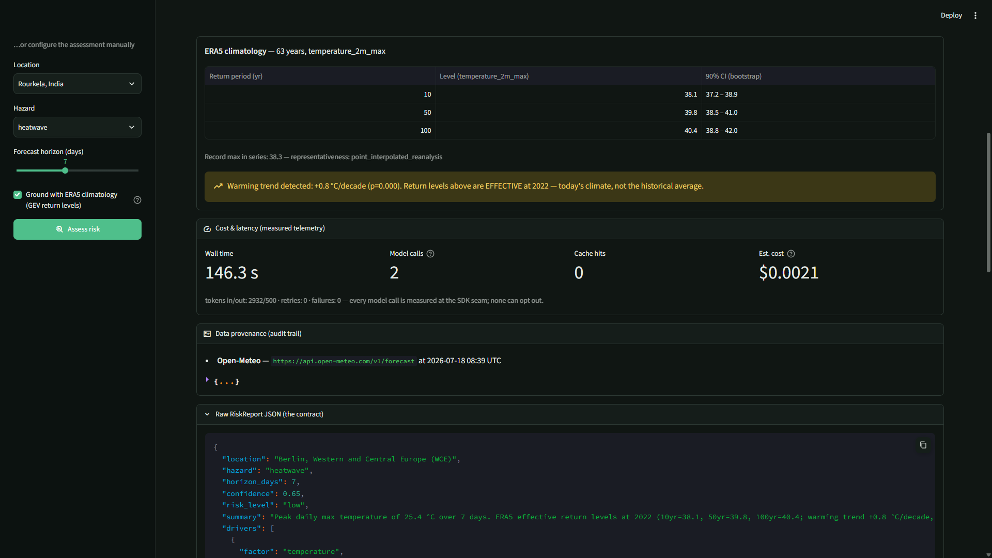Viewport: 992px width, 558px height.
Task: Collapse the Cost & latency expander
Action: [570, 228]
